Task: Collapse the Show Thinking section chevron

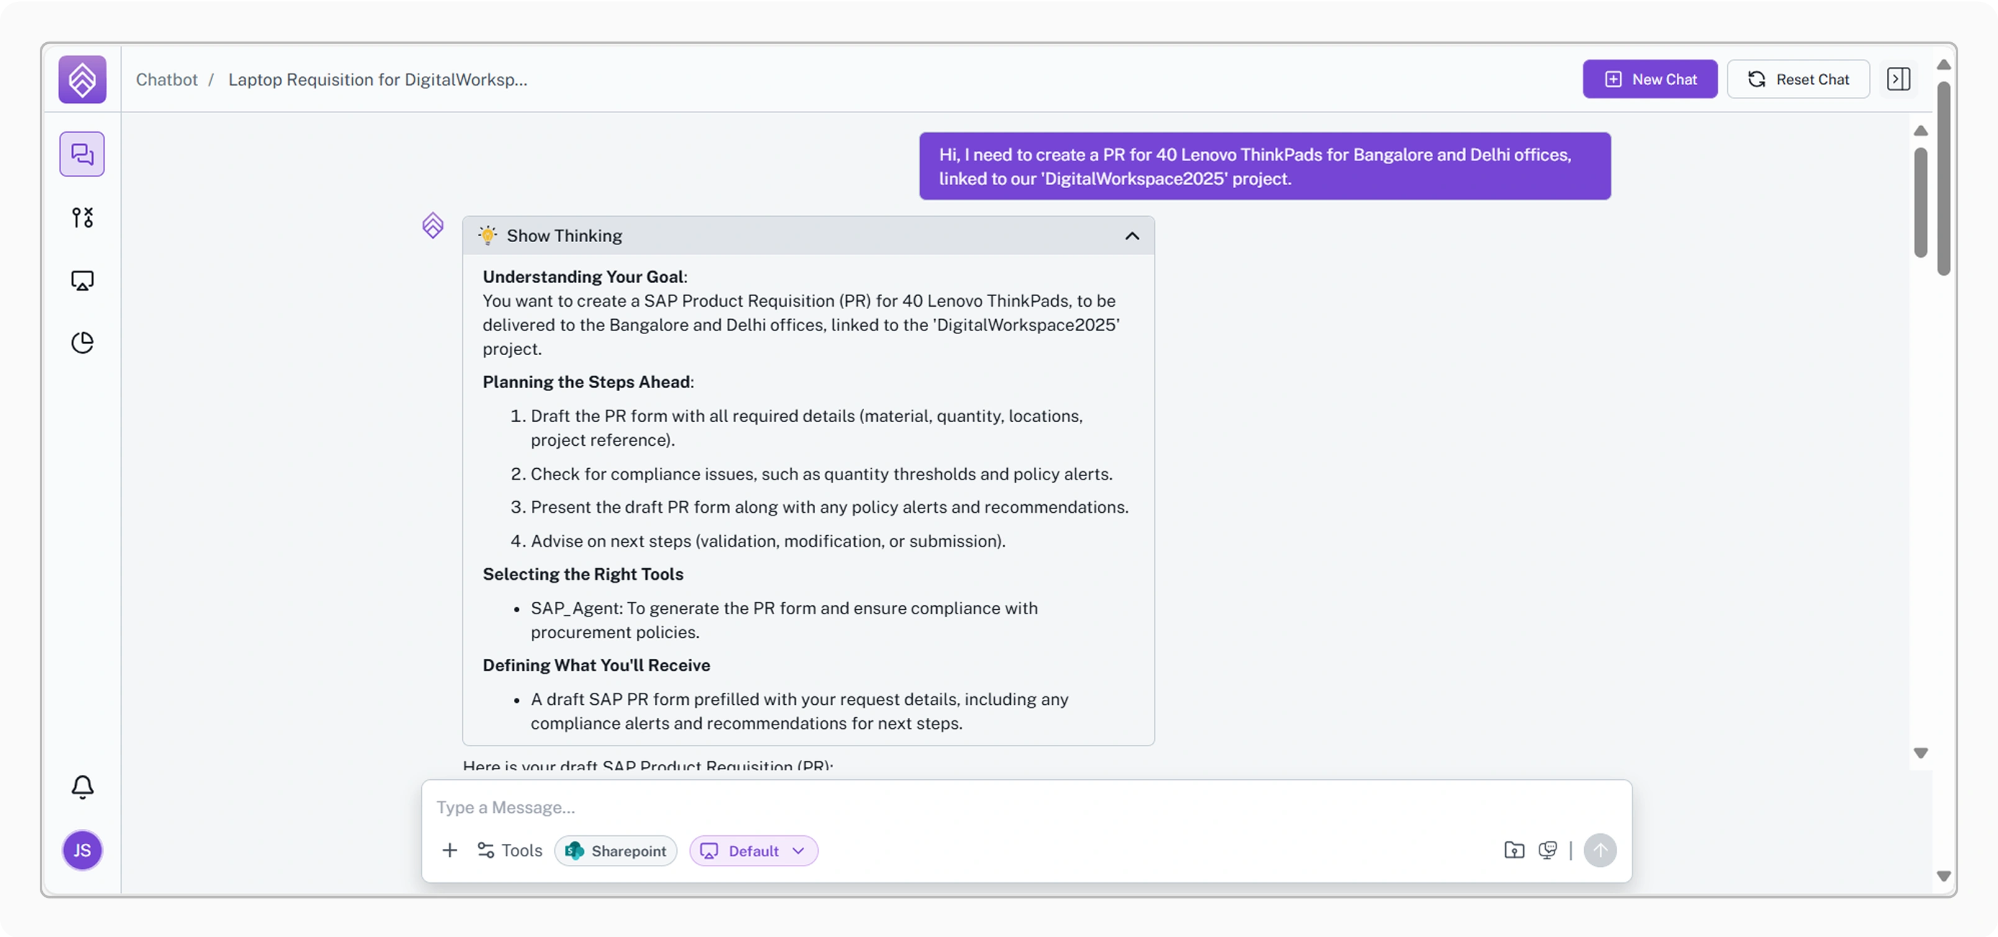Action: point(1131,235)
